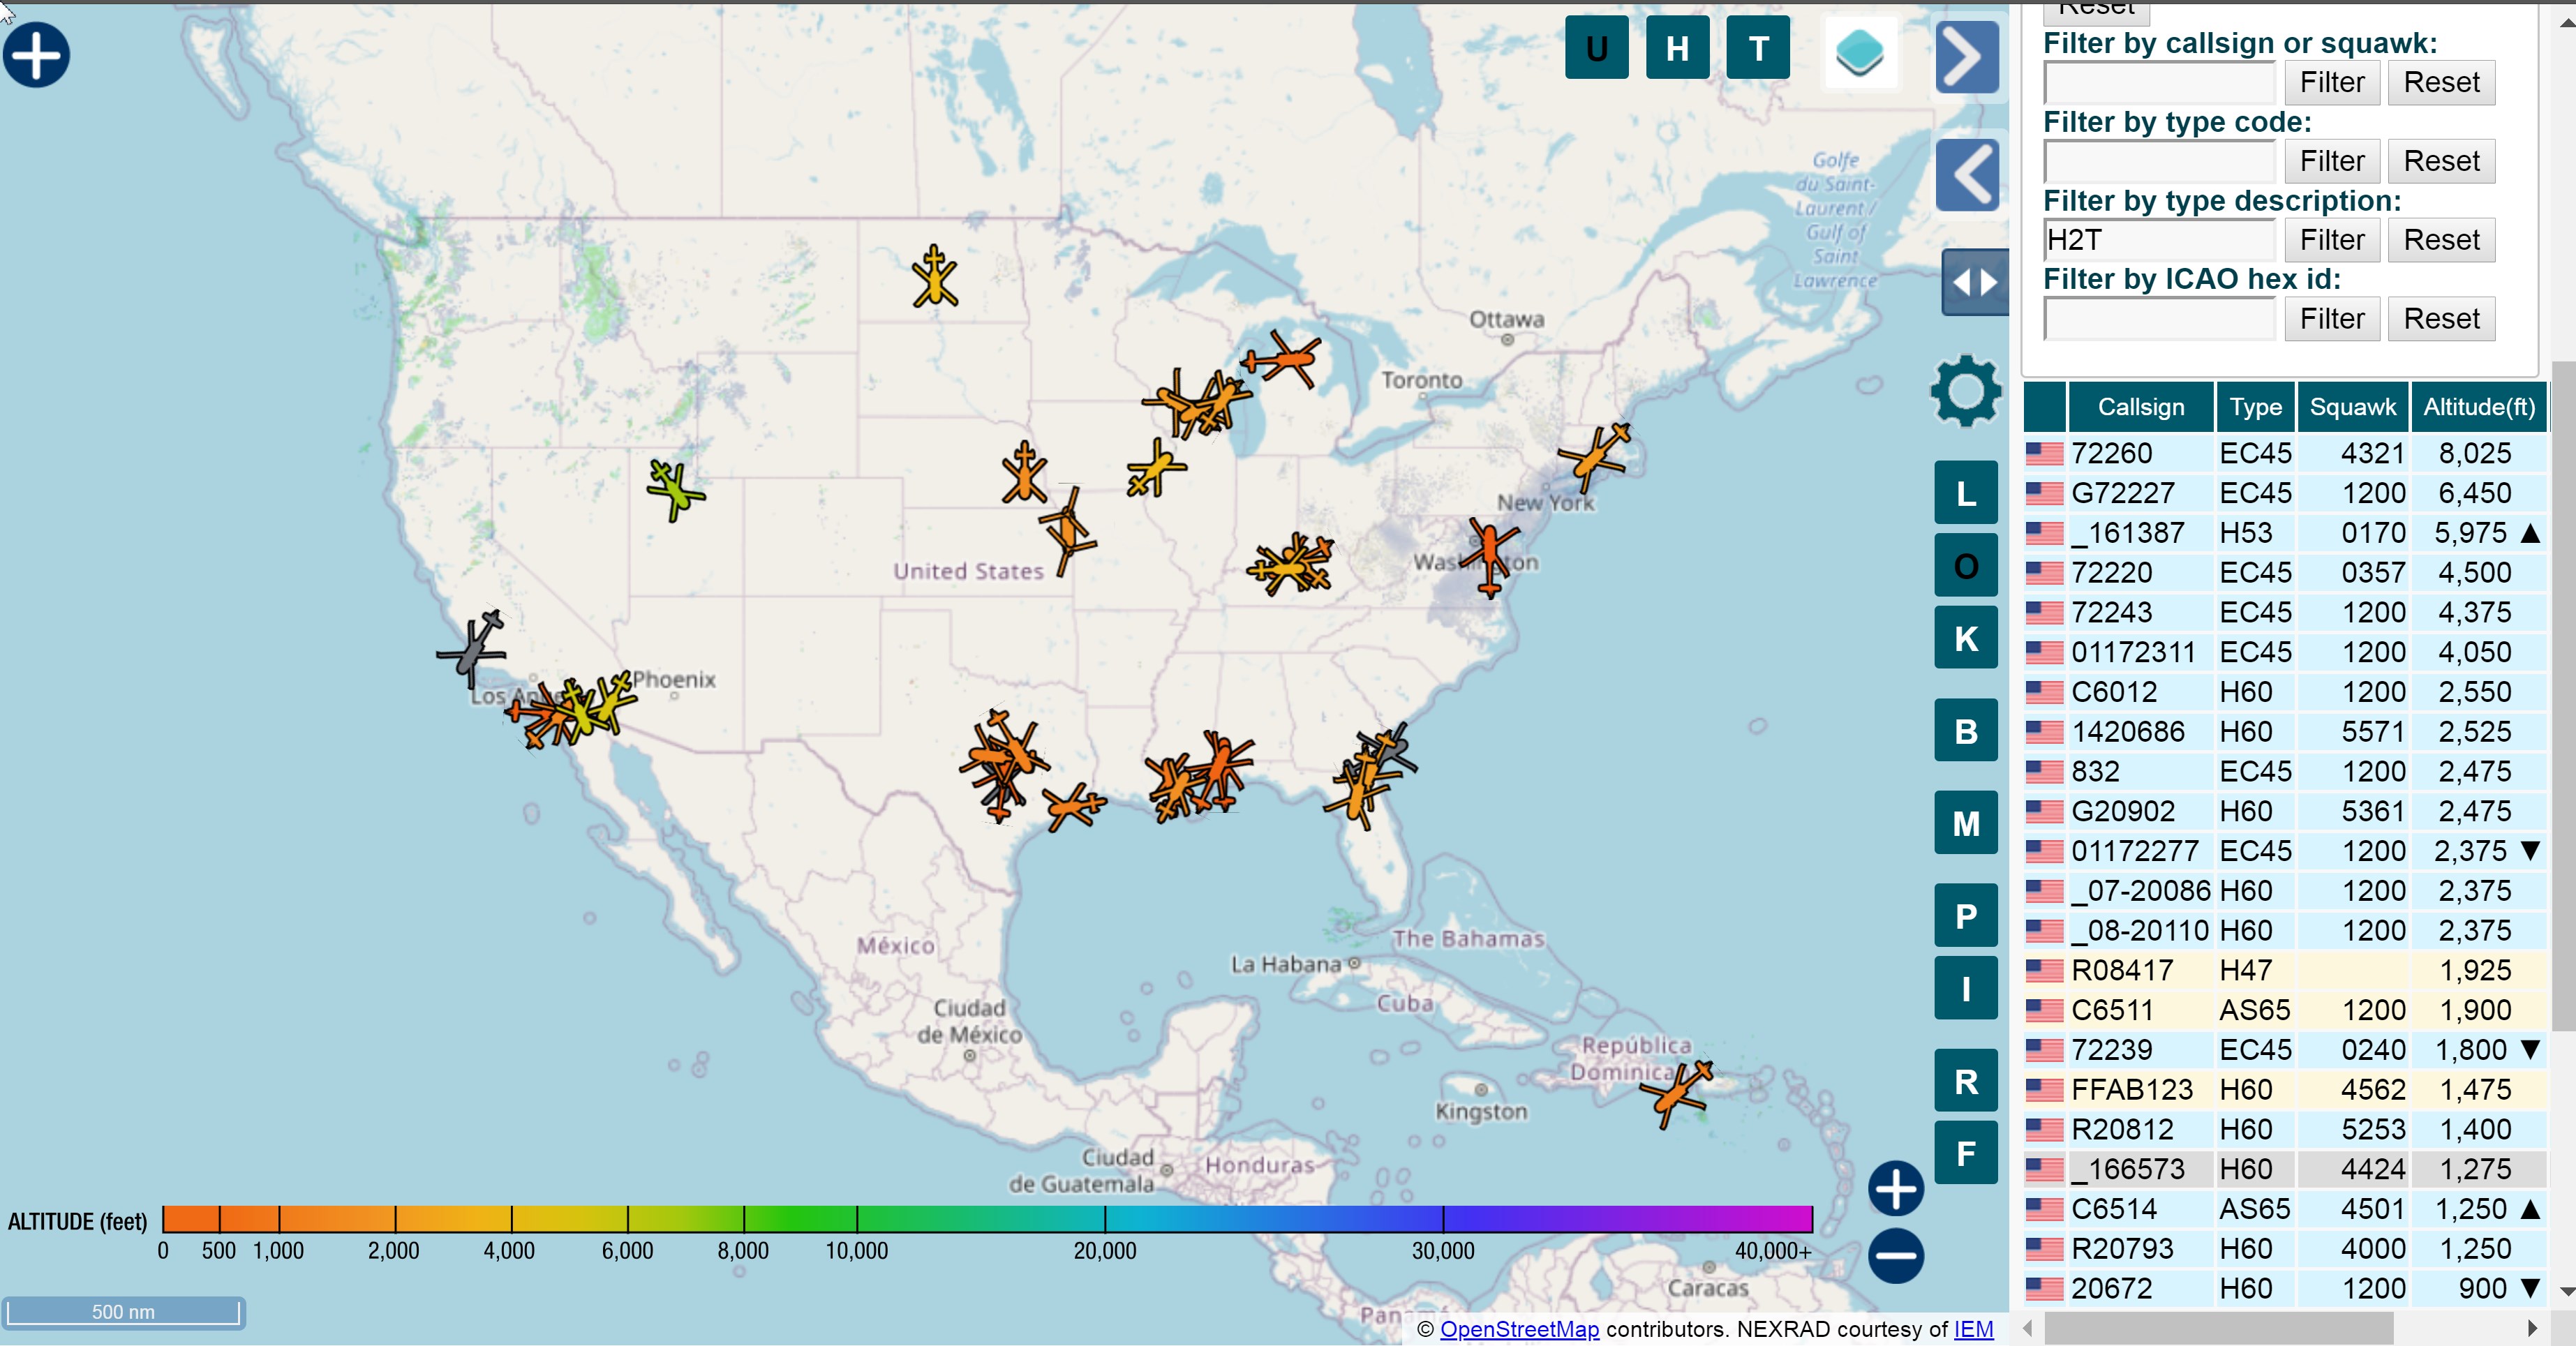
Task: Click the vertical scrollbar of aircraft table
Action: [2564, 695]
